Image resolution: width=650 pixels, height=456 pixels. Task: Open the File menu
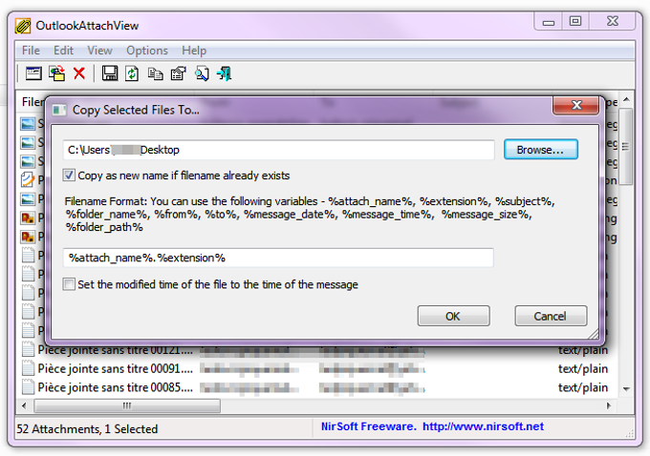coord(31,51)
